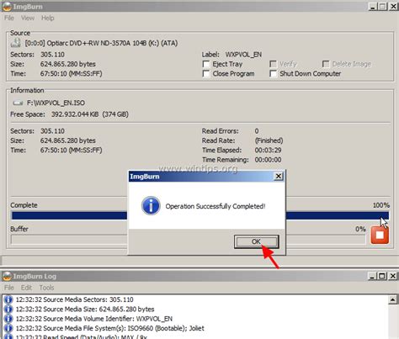Viewport: 399px width, 339px height.
Task: Minimize the ImgBurn main window
Action: 373,7
